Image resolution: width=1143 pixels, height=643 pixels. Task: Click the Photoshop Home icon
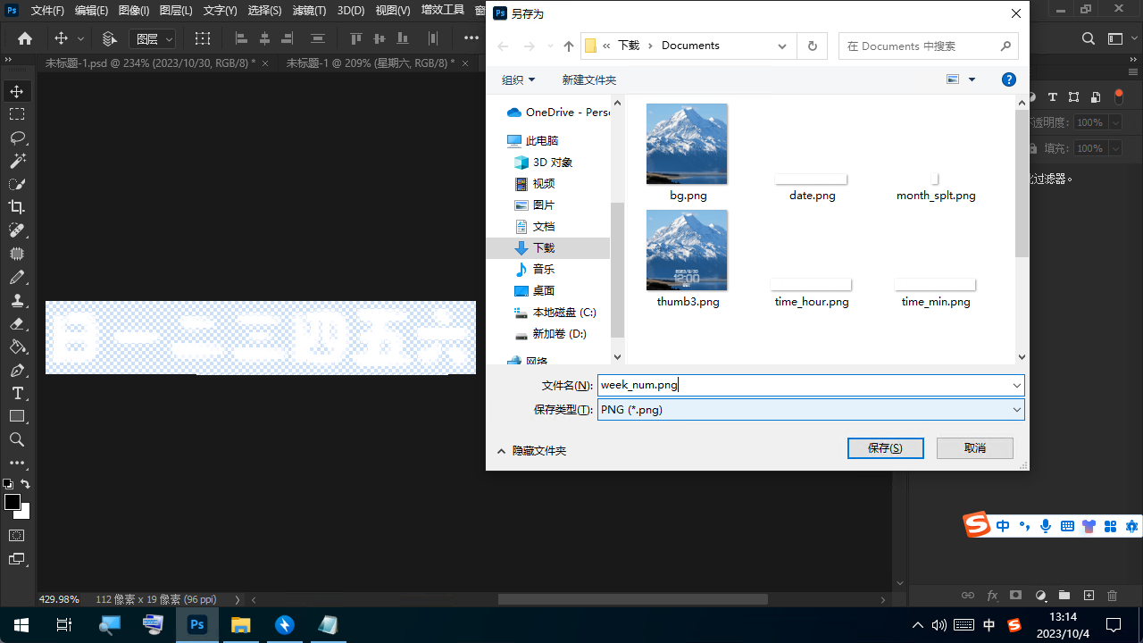pyautogui.click(x=25, y=38)
